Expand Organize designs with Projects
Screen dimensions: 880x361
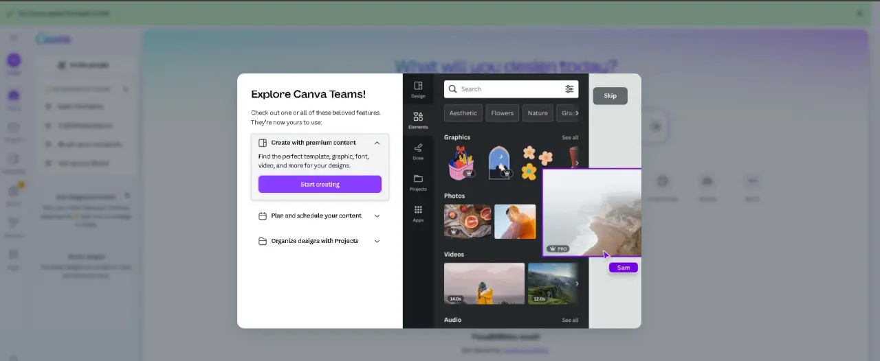377,241
